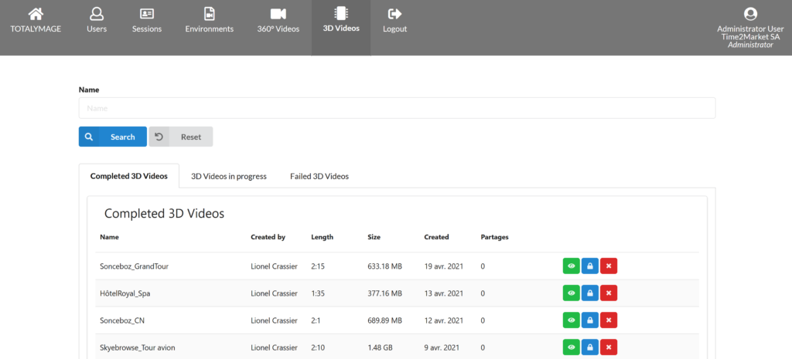Delete Sonceboz_CN with red X button

pyautogui.click(x=609, y=320)
